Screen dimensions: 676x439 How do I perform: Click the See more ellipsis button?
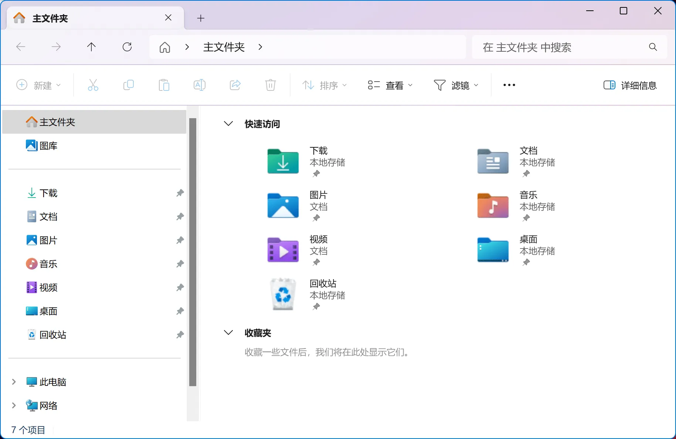pyautogui.click(x=509, y=85)
